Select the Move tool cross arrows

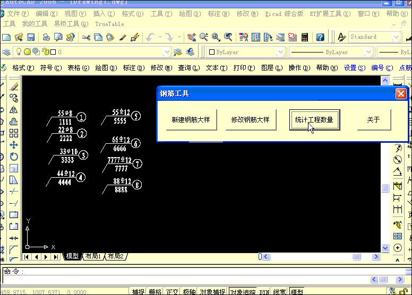click(x=14, y=145)
